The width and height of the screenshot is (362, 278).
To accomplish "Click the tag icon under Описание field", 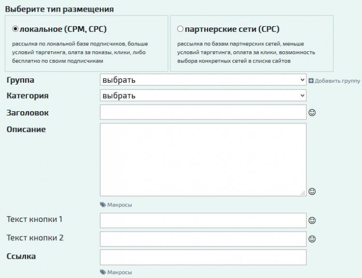I will click(103, 205).
